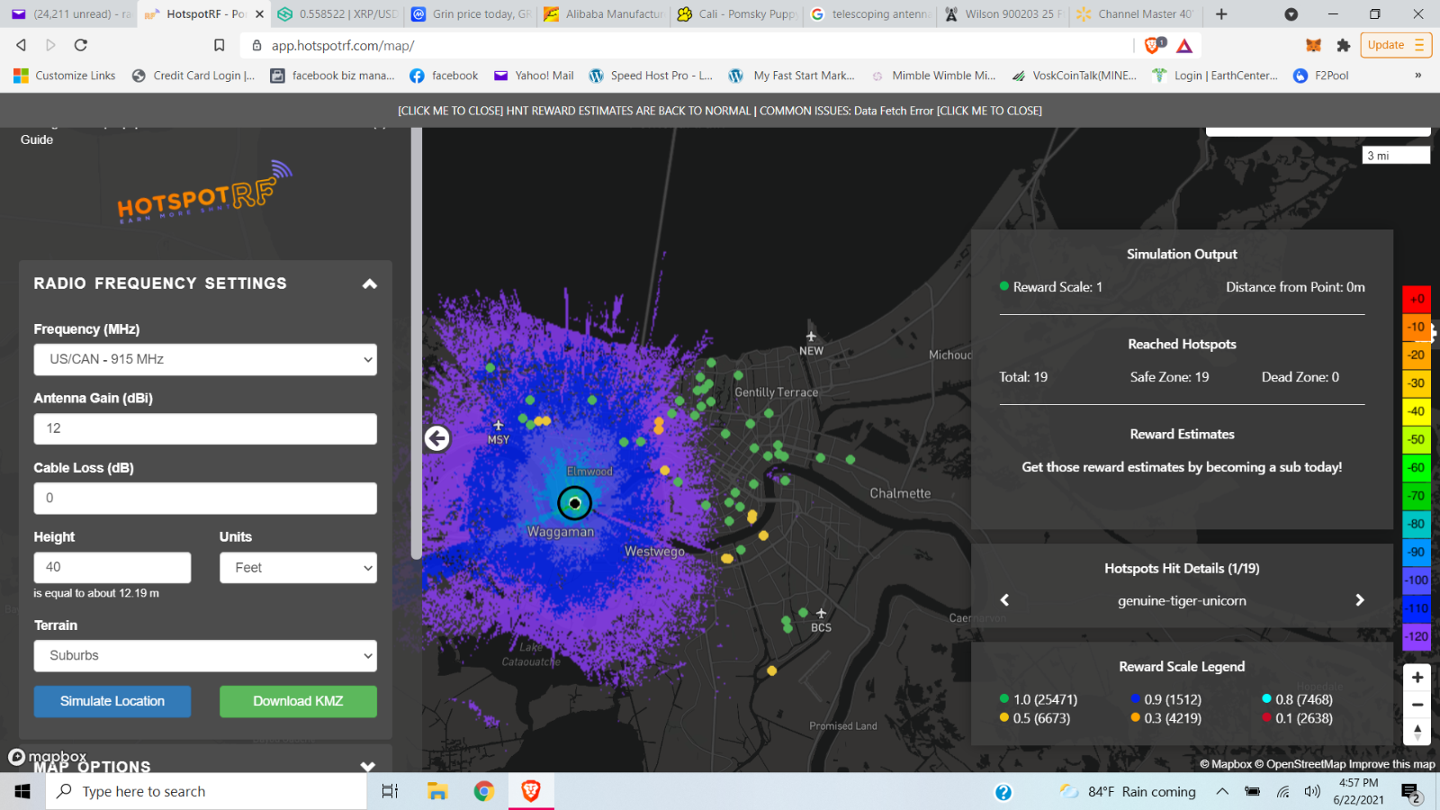Viewport: 1440px width, 810px height.
Task: Show the next hotspot hit detail
Action: click(1360, 600)
